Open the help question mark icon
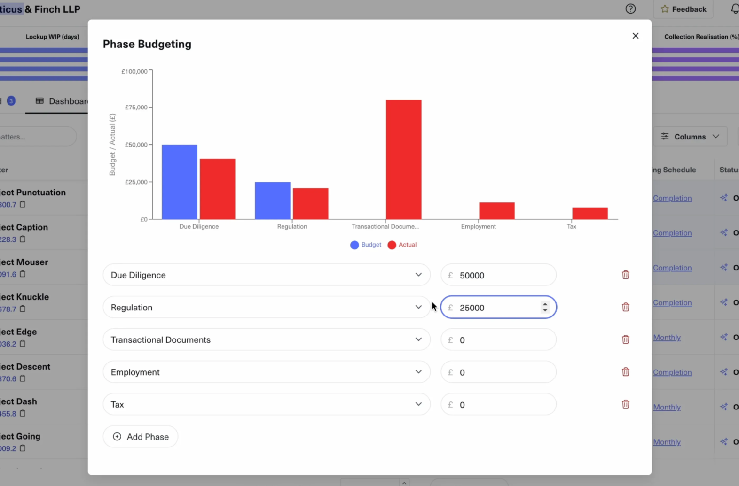The width and height of the screenshot is (739, 486). [630, 9]
